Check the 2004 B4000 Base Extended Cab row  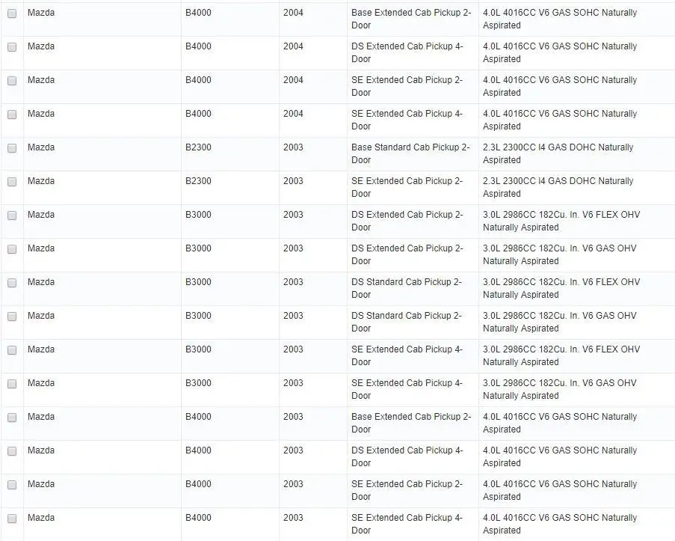tap(12, 13)
